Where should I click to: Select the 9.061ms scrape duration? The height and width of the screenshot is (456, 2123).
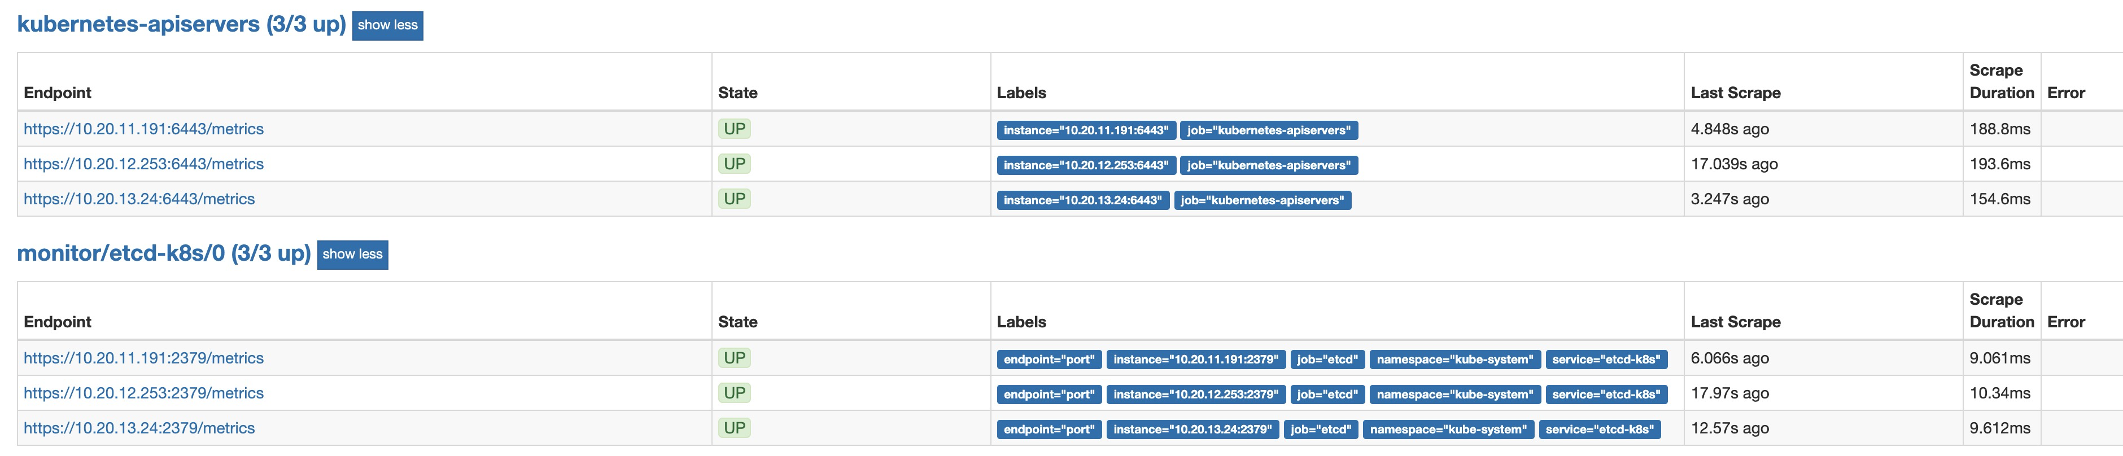[x=2000, y=358]
